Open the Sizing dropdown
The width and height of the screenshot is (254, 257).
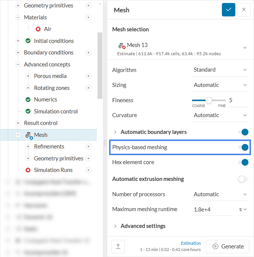point(220,85)
